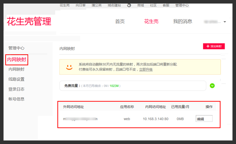Open 线路设置 in the sidebar
Viewport: 236px width, 144px height.
pyautogui.click(x=17, y=79)
